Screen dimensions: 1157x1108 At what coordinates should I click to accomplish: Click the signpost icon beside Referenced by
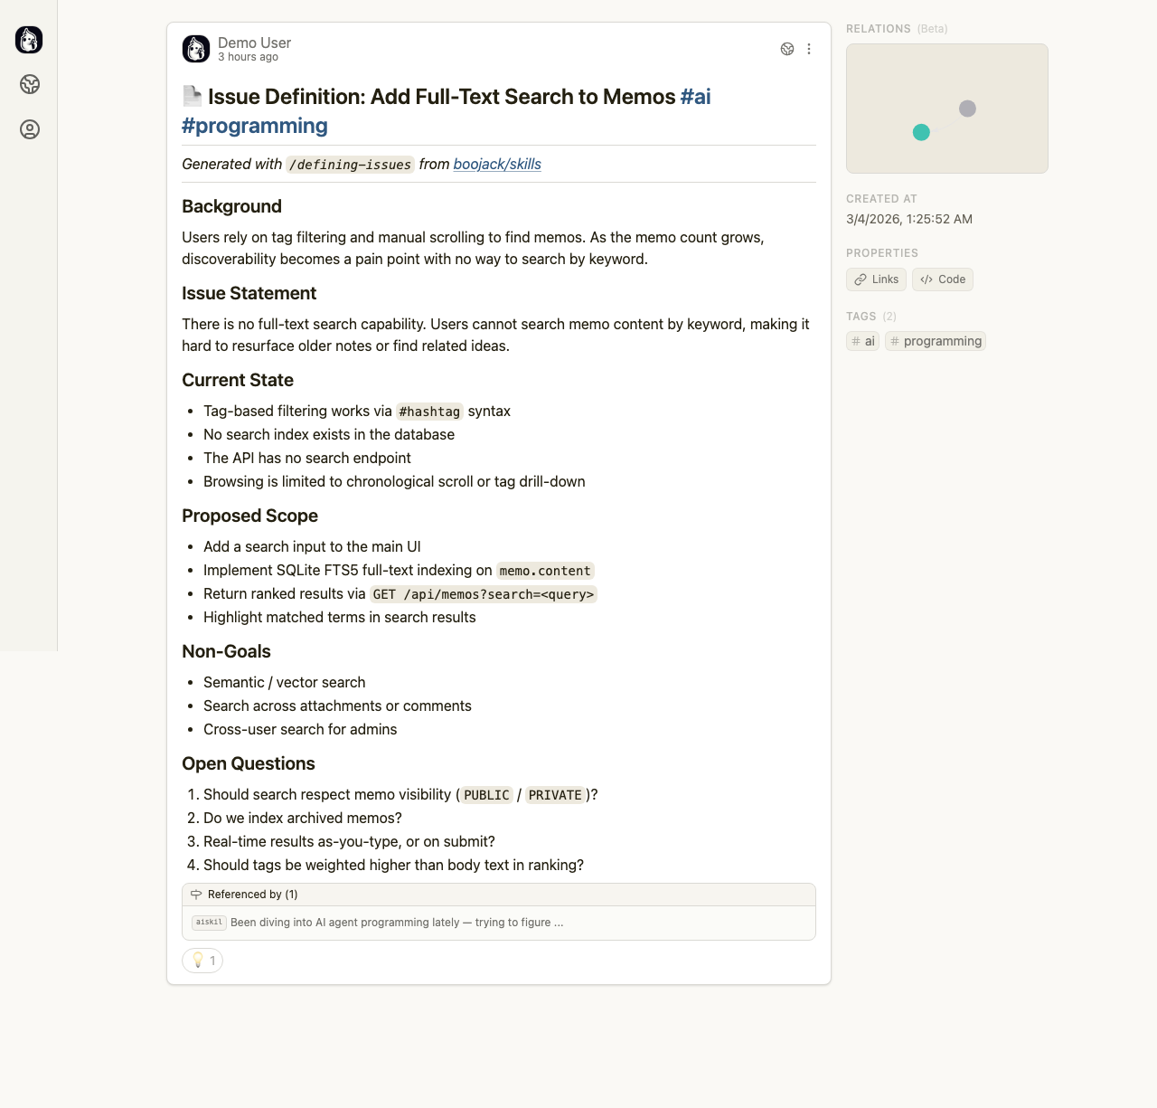click(x=196, y=895)
